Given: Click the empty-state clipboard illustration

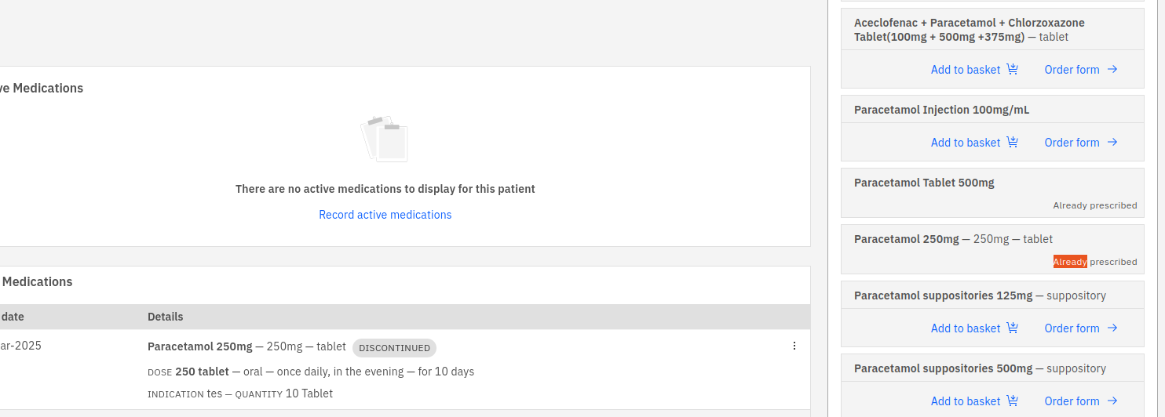Looking at the screenshot, I should tap(385, 139).
